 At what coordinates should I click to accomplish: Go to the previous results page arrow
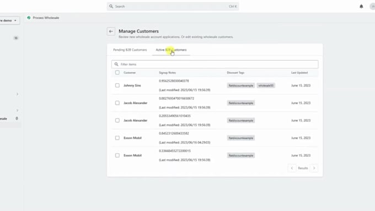coord(292,168)
